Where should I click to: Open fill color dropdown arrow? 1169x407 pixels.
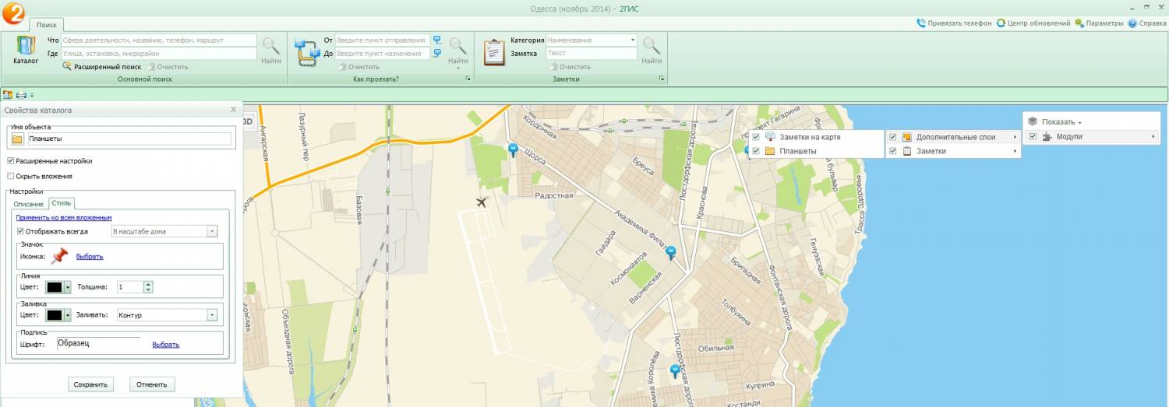(68, 315)
